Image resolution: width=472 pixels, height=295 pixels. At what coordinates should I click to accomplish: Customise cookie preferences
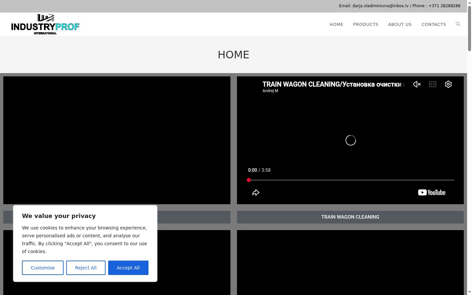pos(43,268)
